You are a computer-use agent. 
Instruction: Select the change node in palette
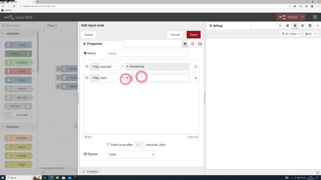pos(19,155)
